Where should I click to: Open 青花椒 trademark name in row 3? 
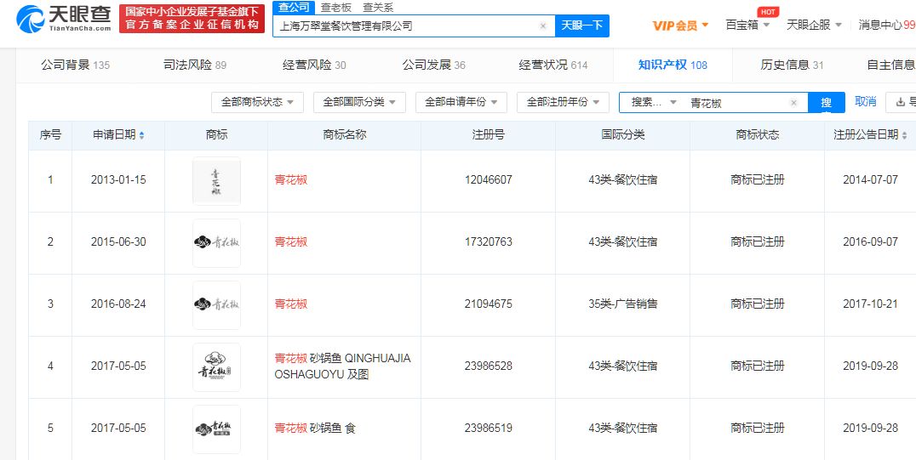pyautogui.click(x=291, y=304)
